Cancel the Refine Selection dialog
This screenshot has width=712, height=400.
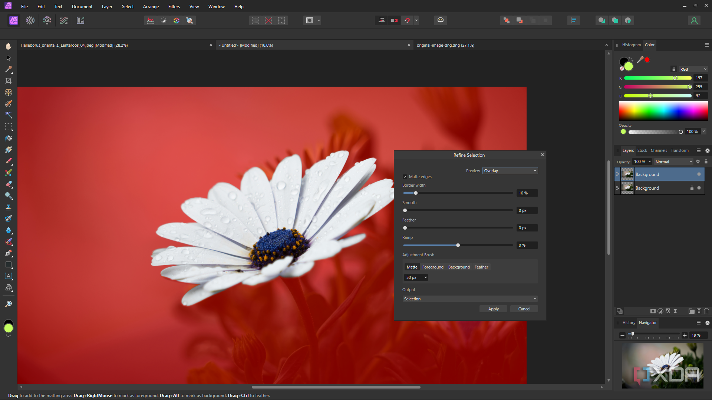[524, 309]
